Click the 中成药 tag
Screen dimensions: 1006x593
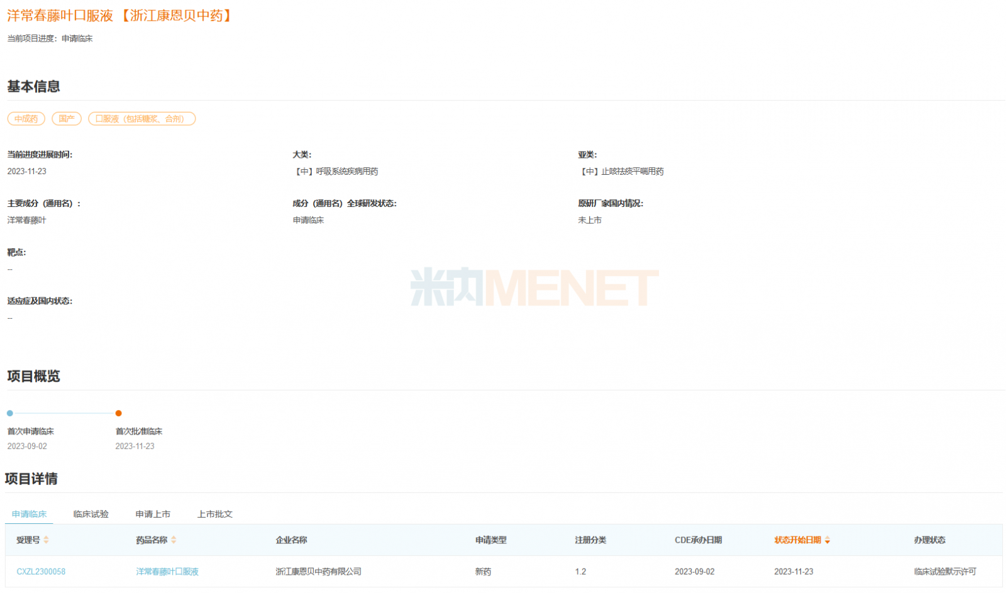pyautogui.click(x=26, y=119)
